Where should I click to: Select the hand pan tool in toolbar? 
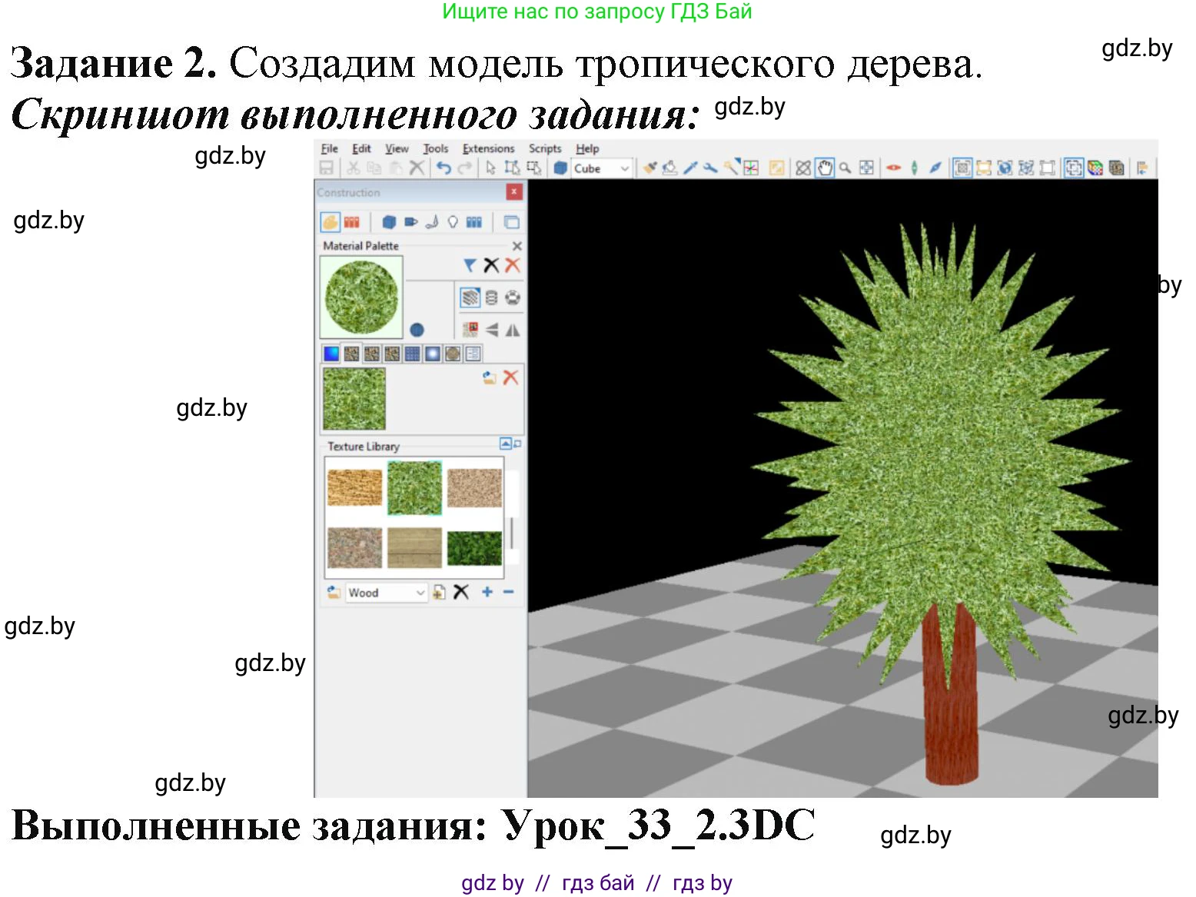click(825, 168)
